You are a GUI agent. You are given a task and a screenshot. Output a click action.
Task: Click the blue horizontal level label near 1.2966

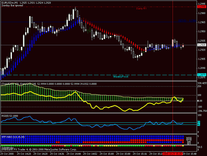[187, 21]
